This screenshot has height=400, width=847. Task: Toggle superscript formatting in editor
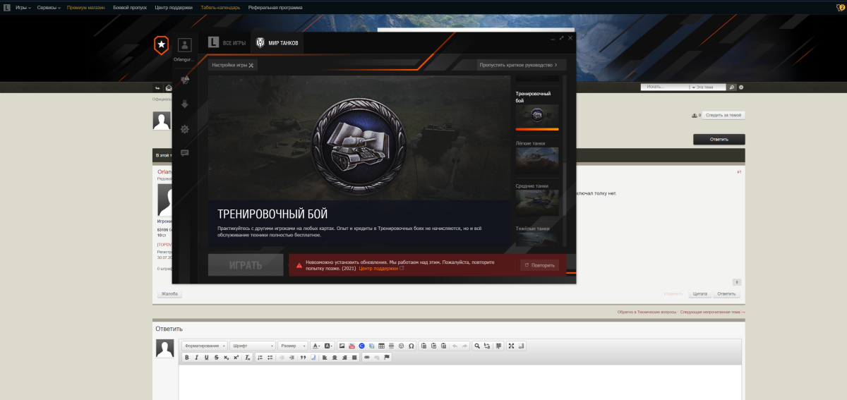(236, 358)
